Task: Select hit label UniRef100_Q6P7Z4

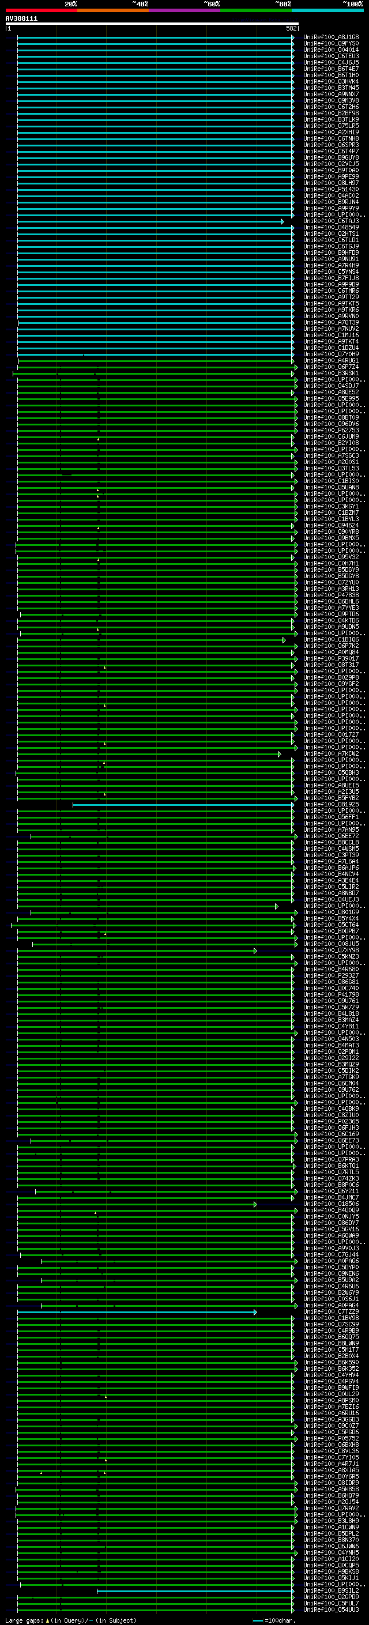Action: pyautogui.click(x=330, y=367)
